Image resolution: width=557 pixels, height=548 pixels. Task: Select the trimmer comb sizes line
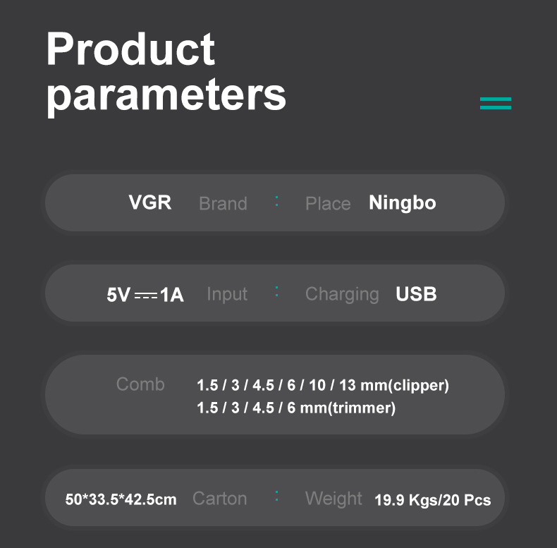pyautogui.click(x=296, y=408)
